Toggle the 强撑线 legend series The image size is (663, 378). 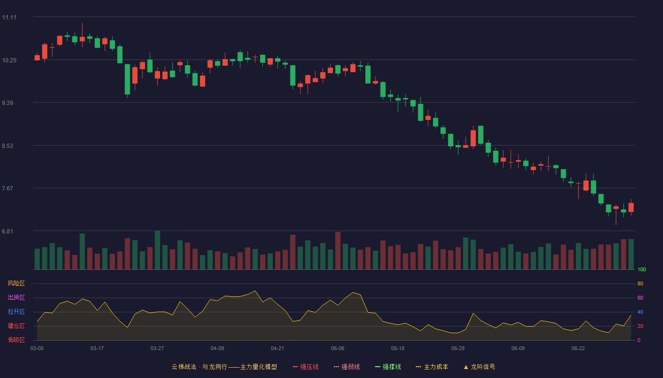(388, 367)
